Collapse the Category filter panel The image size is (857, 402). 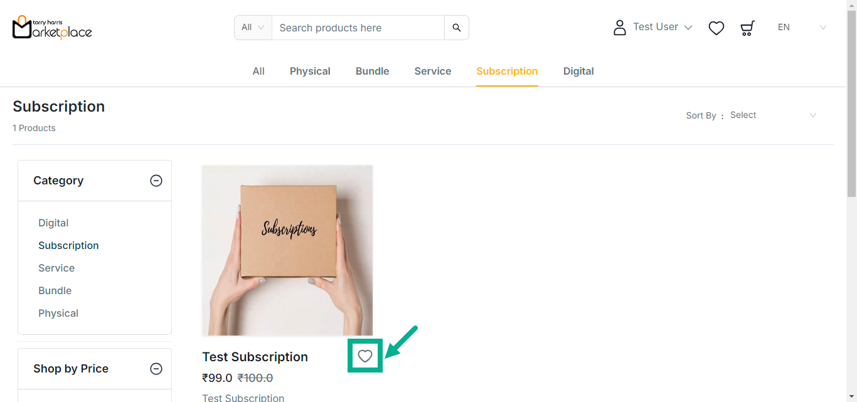point(156,181)
